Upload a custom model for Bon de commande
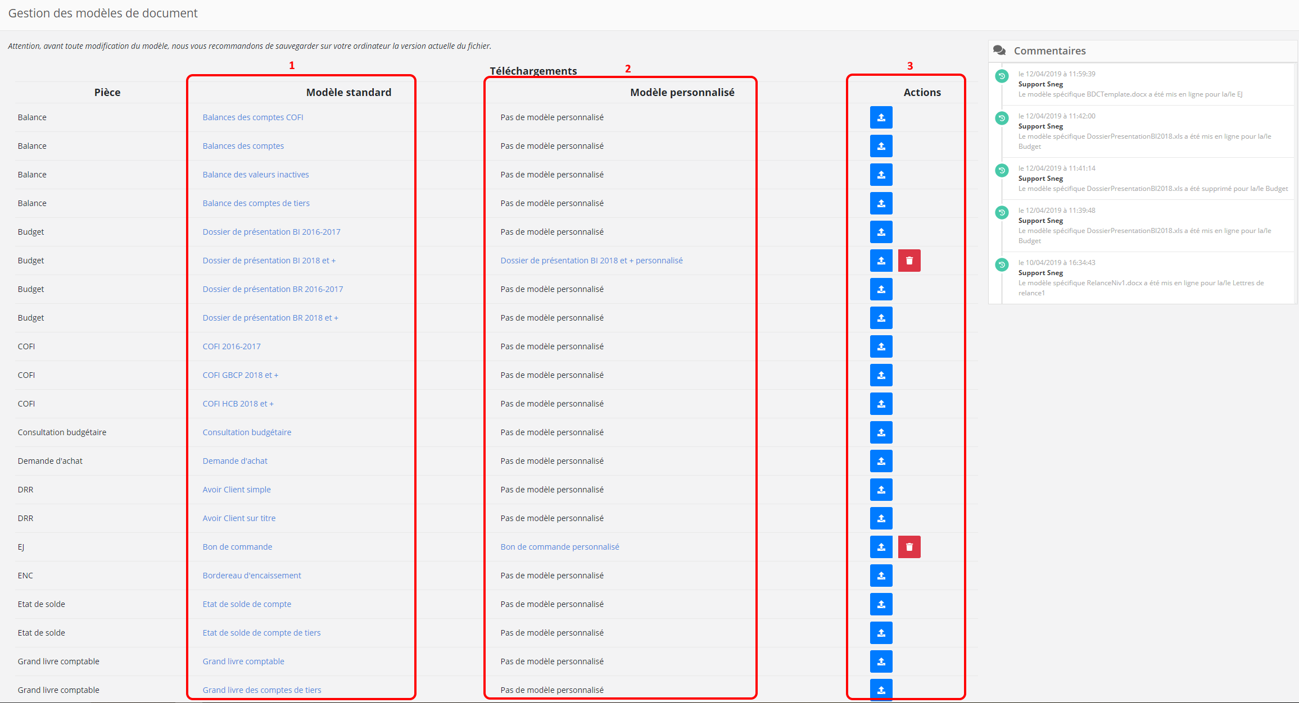The image size is (1299, 703). [881, 547]
